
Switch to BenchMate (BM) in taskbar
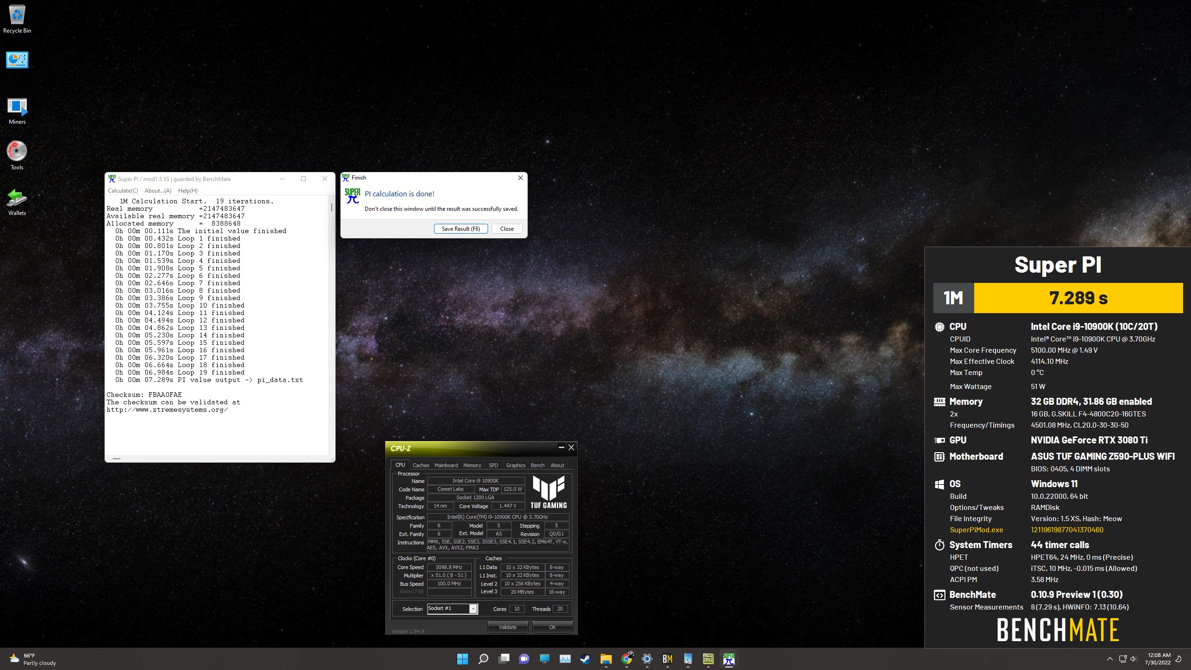coord(668,659)
